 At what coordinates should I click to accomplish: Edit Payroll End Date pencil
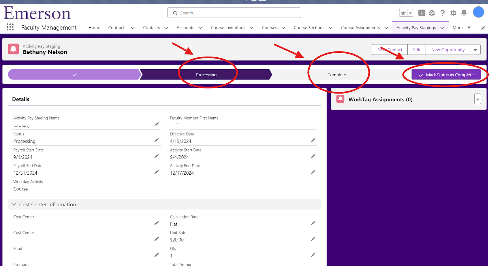(x=156, y=172)
